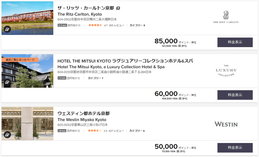The image size is (259, 157).
Task: Show rates for the Ritz-Carlton Kyoto
Action: click(235, 42)
